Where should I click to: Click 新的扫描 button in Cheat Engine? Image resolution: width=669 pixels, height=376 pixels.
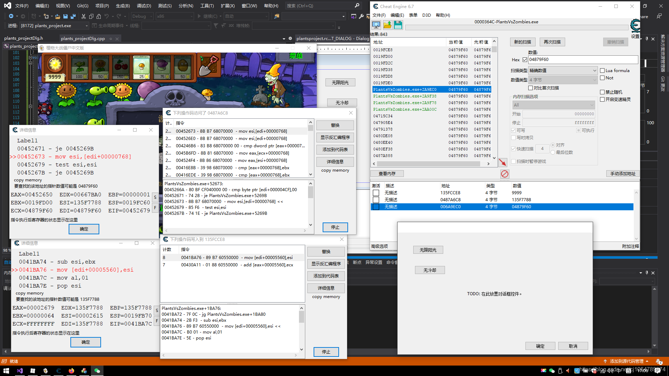(x=523, y=42)
